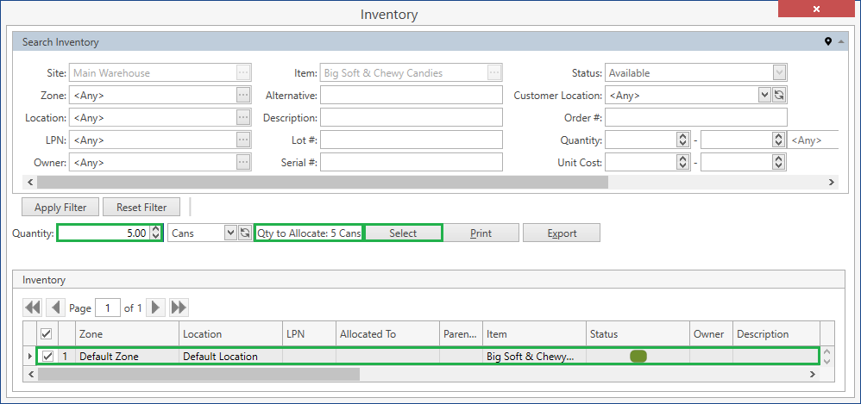Uncheck the Default Zone row checkbox
This screenshot has width=861, height=404.
point(47,356)
